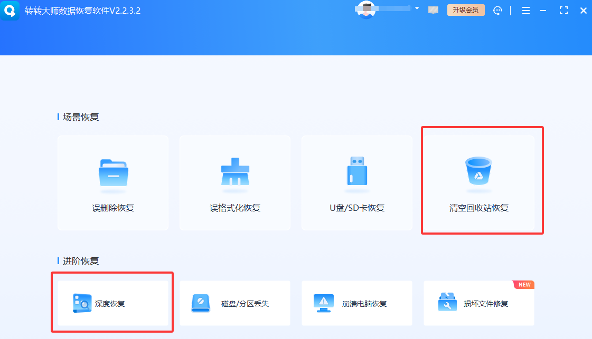The height and width of the screenshot is (339, 592).
Task: Click the 场景恢复 section heading
Action: pyautogui.click(x=80, y=117)
